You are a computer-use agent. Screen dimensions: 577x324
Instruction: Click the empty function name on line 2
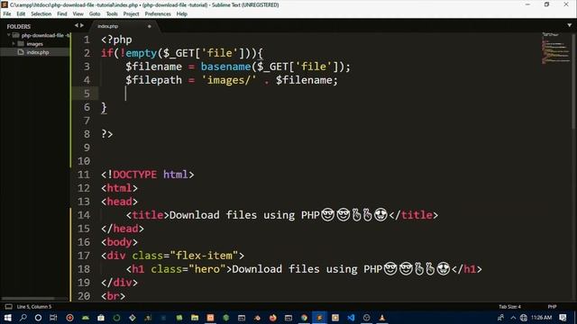point(142,53)
